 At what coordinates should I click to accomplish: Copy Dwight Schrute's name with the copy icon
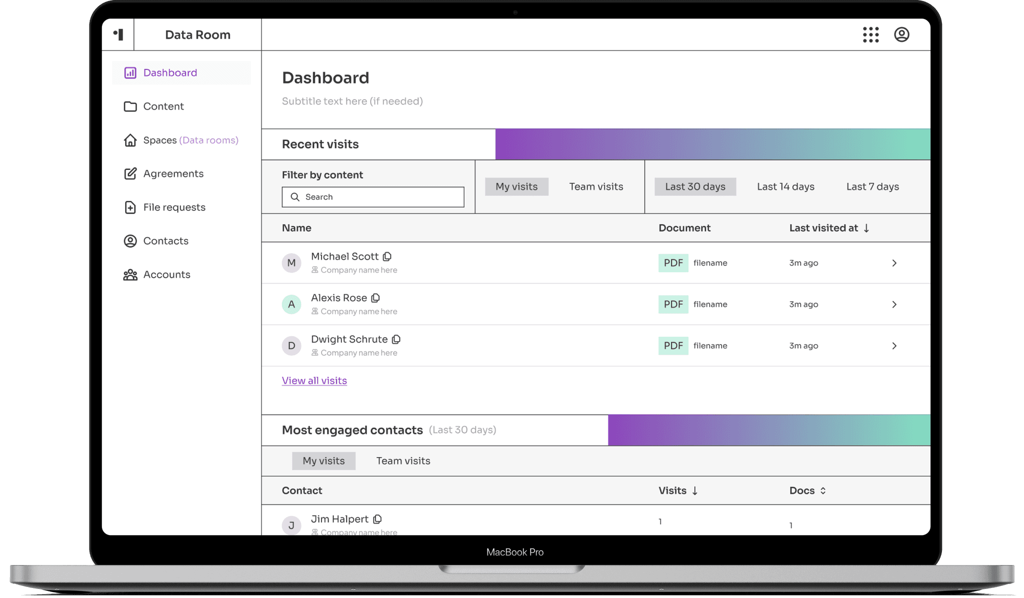point(396,339)
